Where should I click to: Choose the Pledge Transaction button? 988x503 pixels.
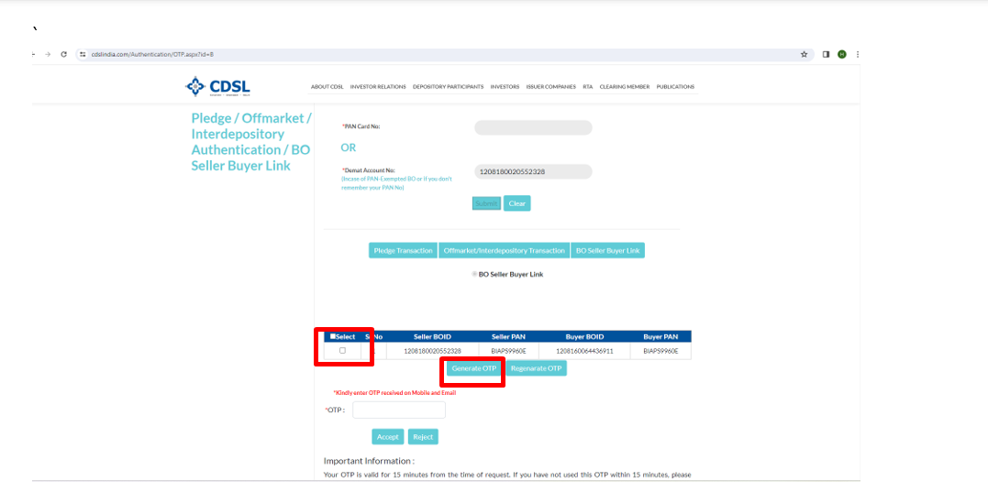coord(403,250)
